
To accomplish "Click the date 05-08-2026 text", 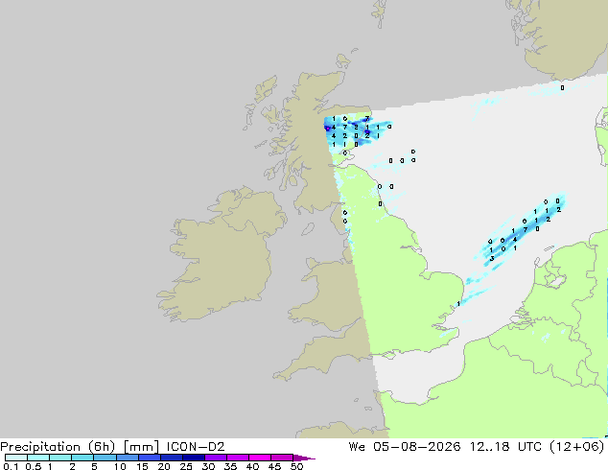I will tap(417, 447).
